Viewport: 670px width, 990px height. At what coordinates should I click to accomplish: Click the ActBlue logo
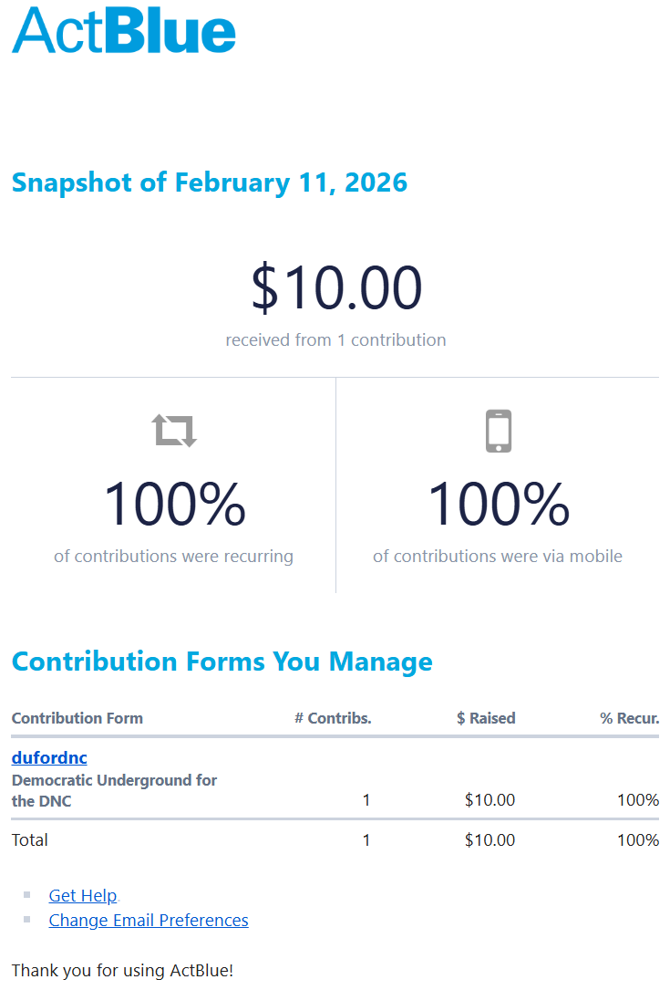(124, 30)
